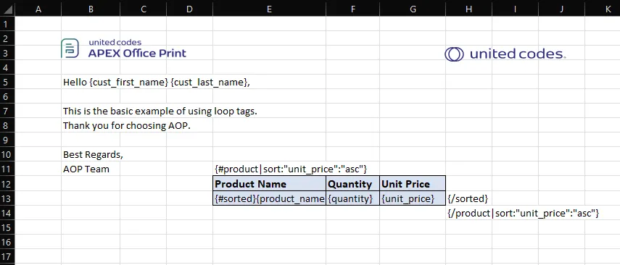Select the 'Best Regards,' cell
Viewport: 620px width, 265px height.
(91, 155)
